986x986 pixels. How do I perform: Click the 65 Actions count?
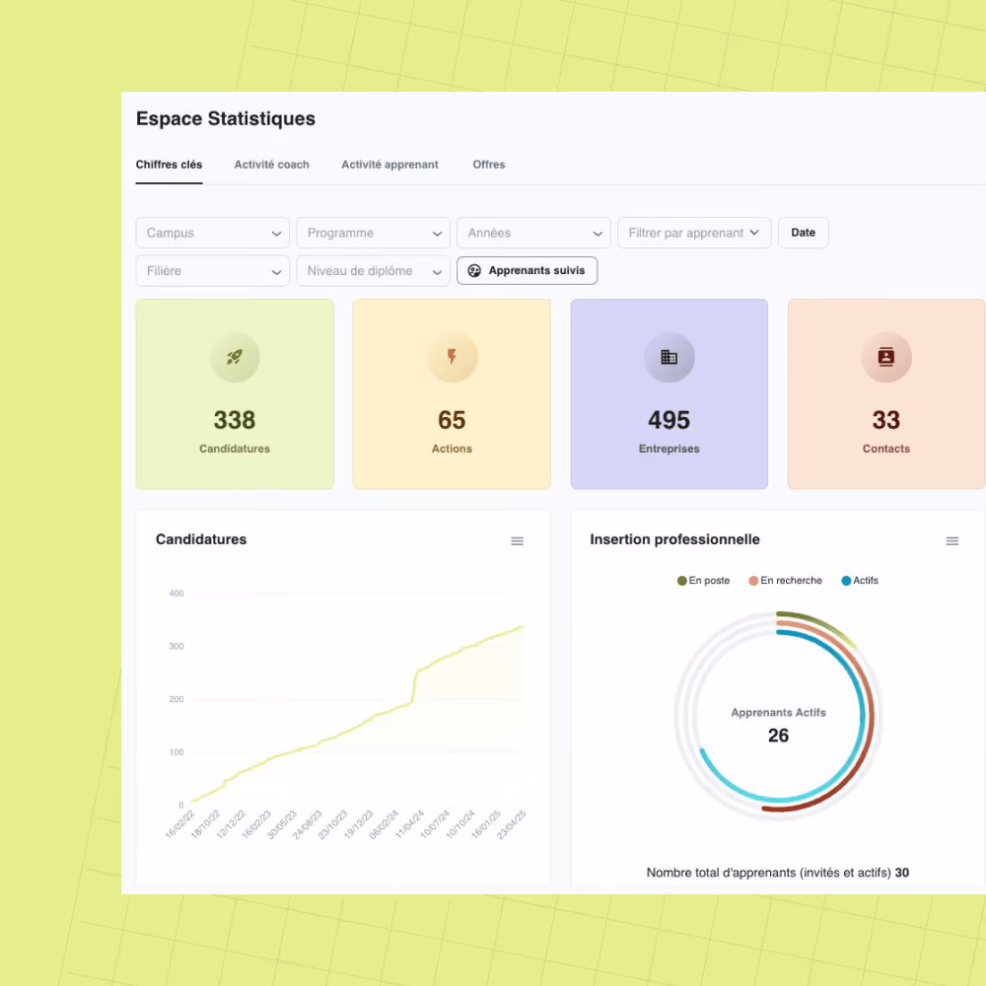(452, 420)
